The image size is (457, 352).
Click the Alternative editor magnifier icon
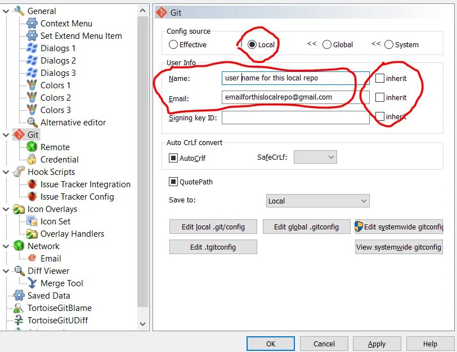click(32, 122)
